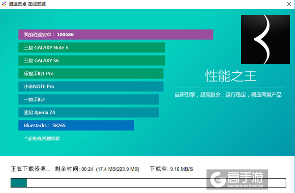Select the Bluestacks 58265 bar

pos(76,125)
